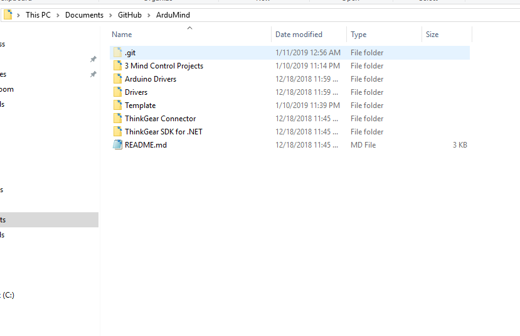Click the 1/10/2019 11:39 PM date cell
Screen dimensions: 520x336
point(307,106)
